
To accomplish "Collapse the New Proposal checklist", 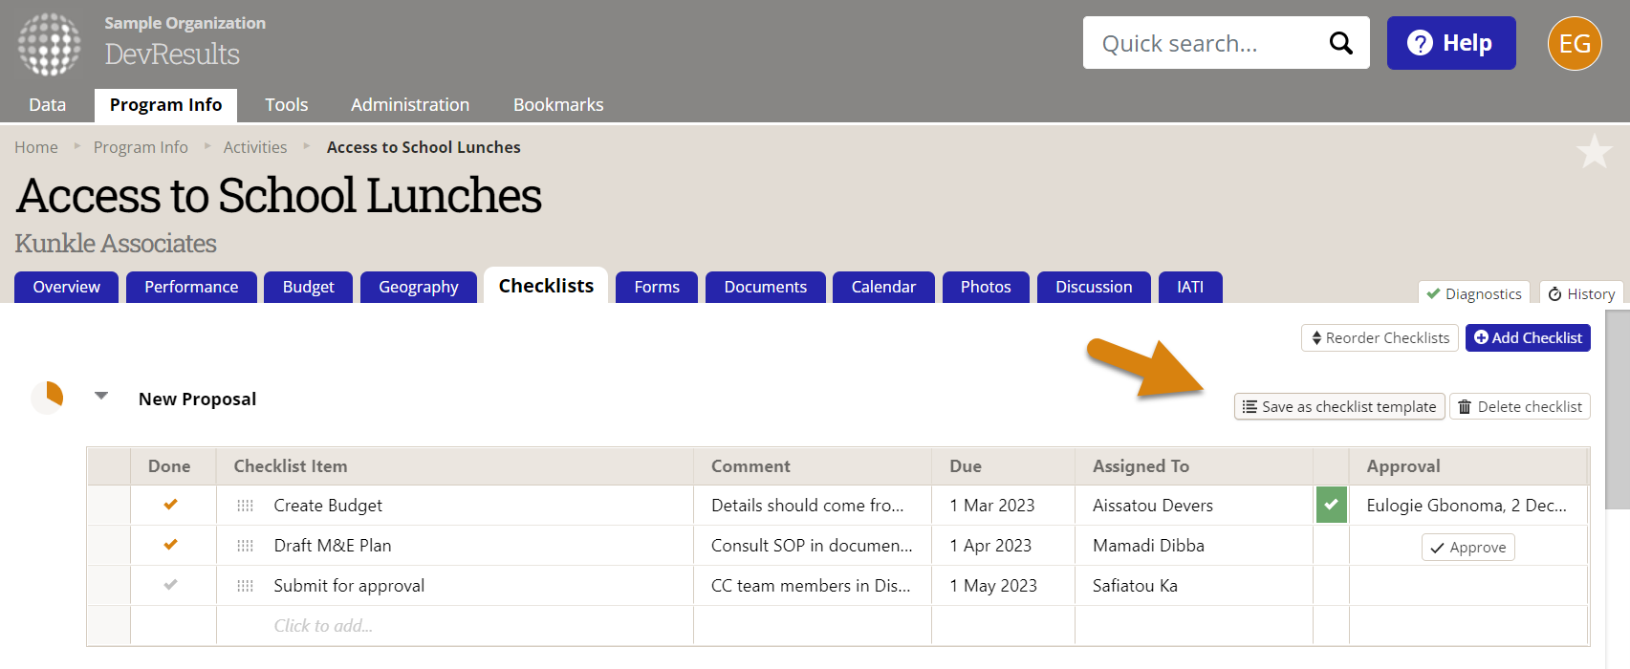I will (101, 396).
